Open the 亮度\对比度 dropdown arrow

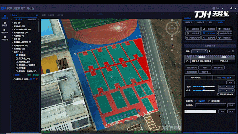coord(210,78)
